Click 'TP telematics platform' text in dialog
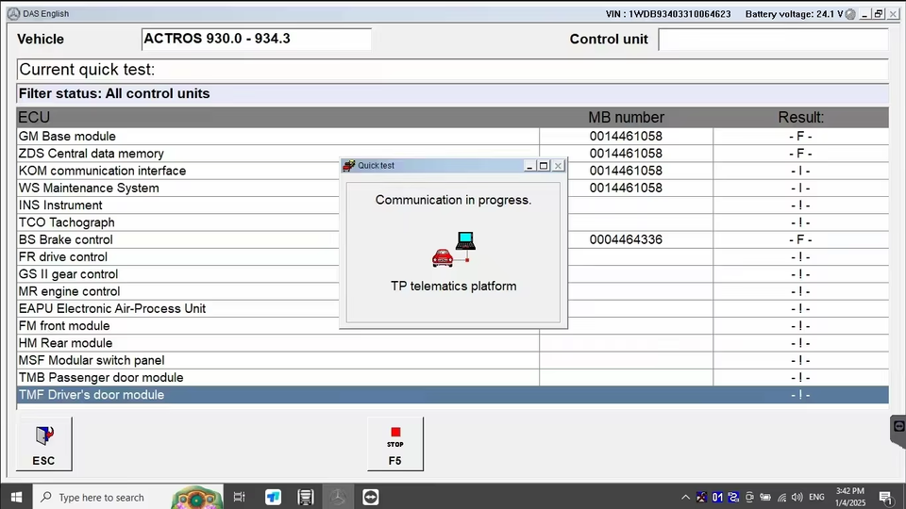The height and width of the screenshot is (509, 906). tap(454, 287)
